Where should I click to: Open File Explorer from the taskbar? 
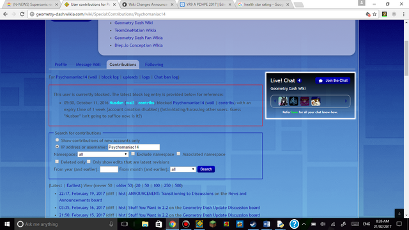pos(145,224)
